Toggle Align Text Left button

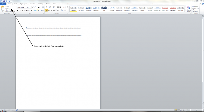pos(47,10)
